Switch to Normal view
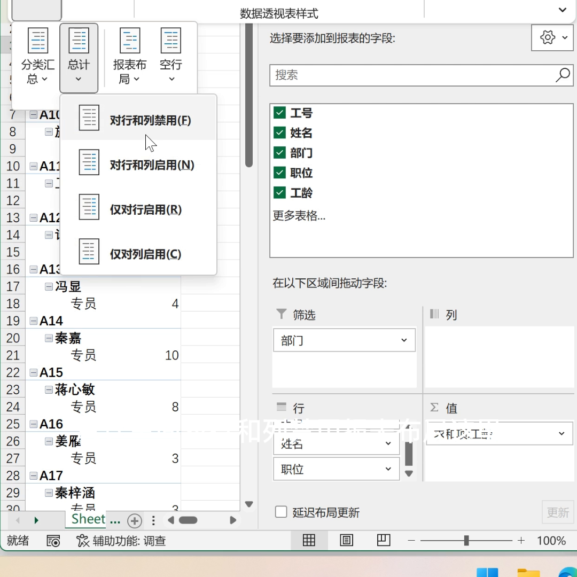 [x=309, y=540]
